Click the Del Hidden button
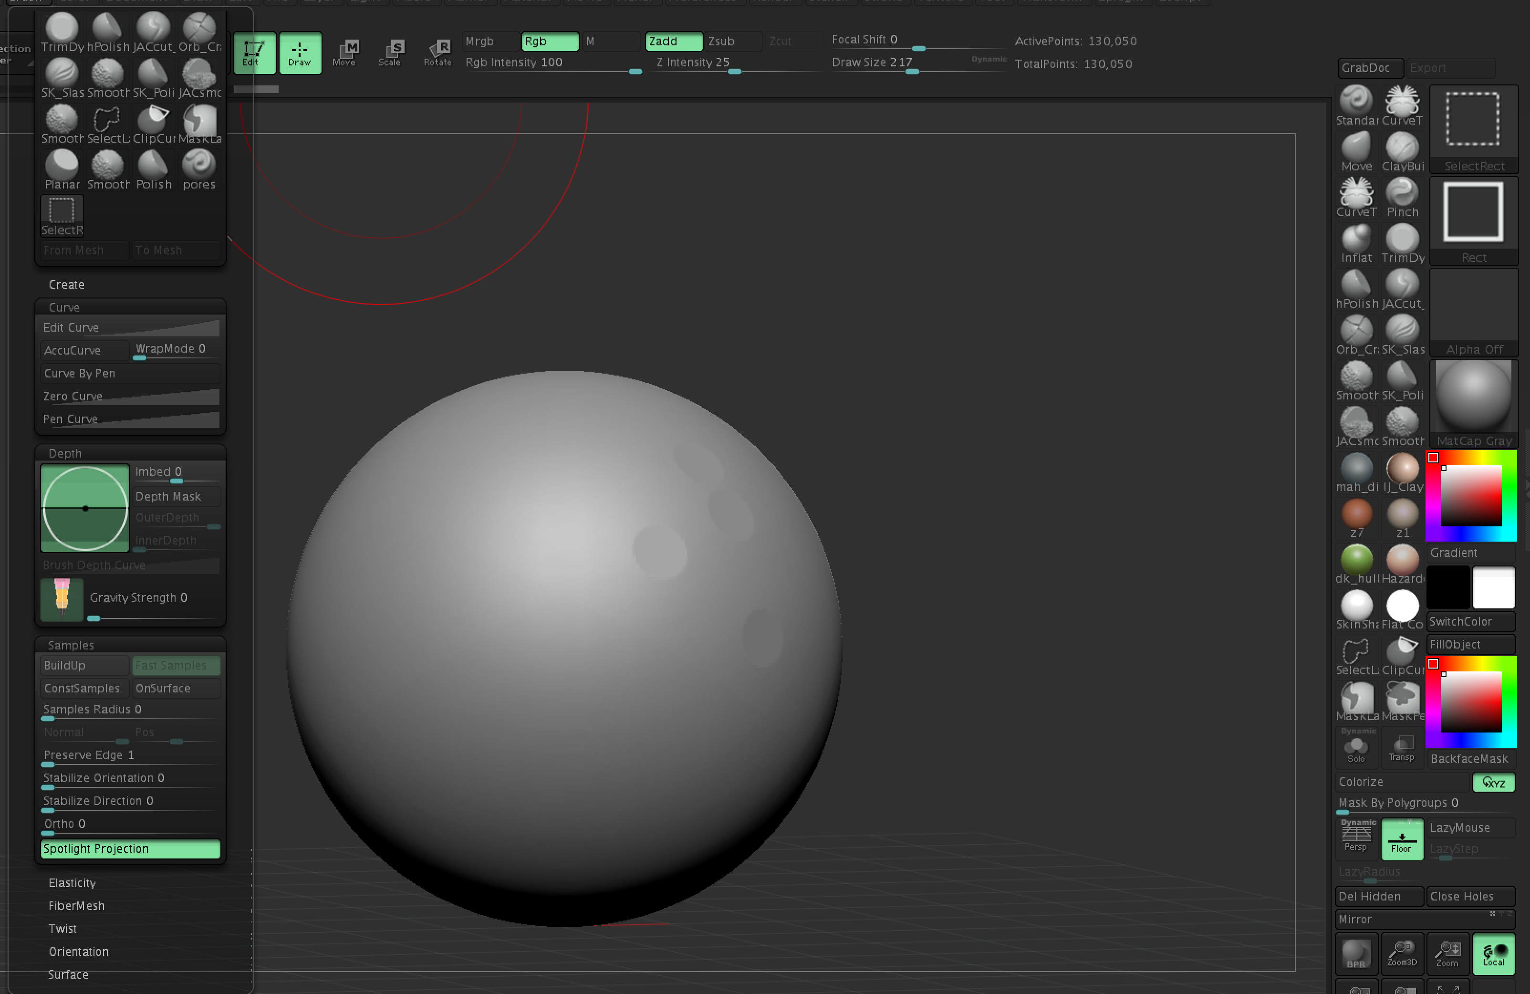This screenshot has height=994, width=1530. tap(1380, 896)
